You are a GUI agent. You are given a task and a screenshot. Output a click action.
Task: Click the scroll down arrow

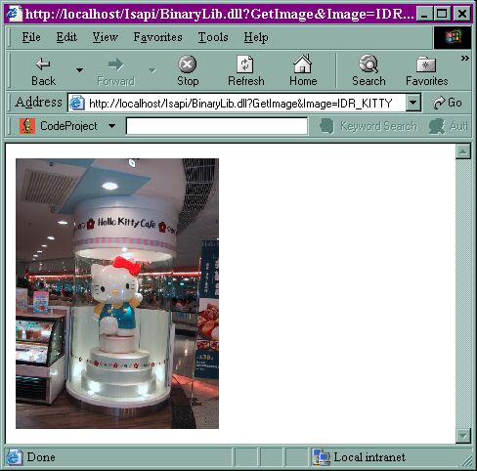pos(463,435)
